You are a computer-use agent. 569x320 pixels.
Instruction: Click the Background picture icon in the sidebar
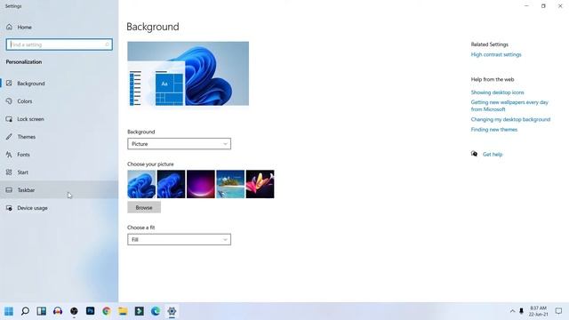[x=9, y=83]
